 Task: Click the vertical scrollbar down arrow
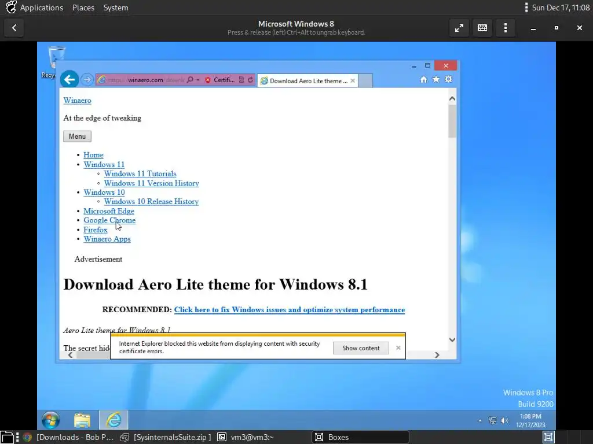tap(452, 340)
